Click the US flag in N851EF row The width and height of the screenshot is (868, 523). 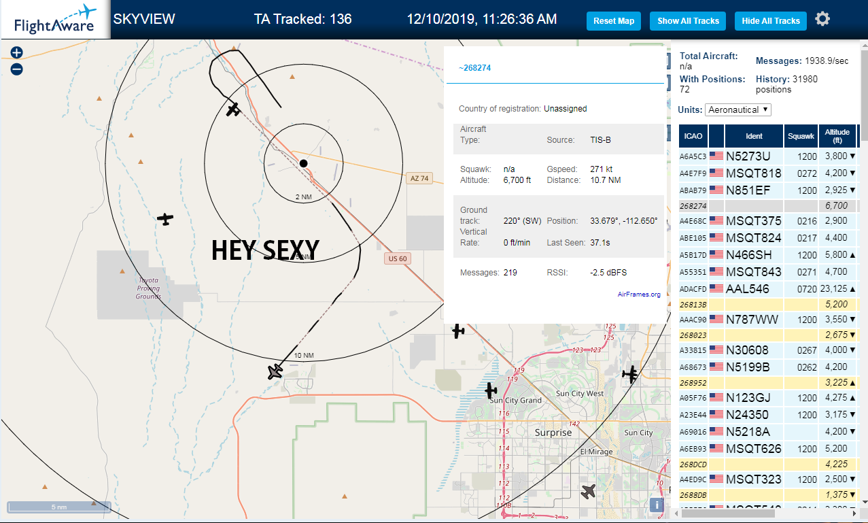716,190
